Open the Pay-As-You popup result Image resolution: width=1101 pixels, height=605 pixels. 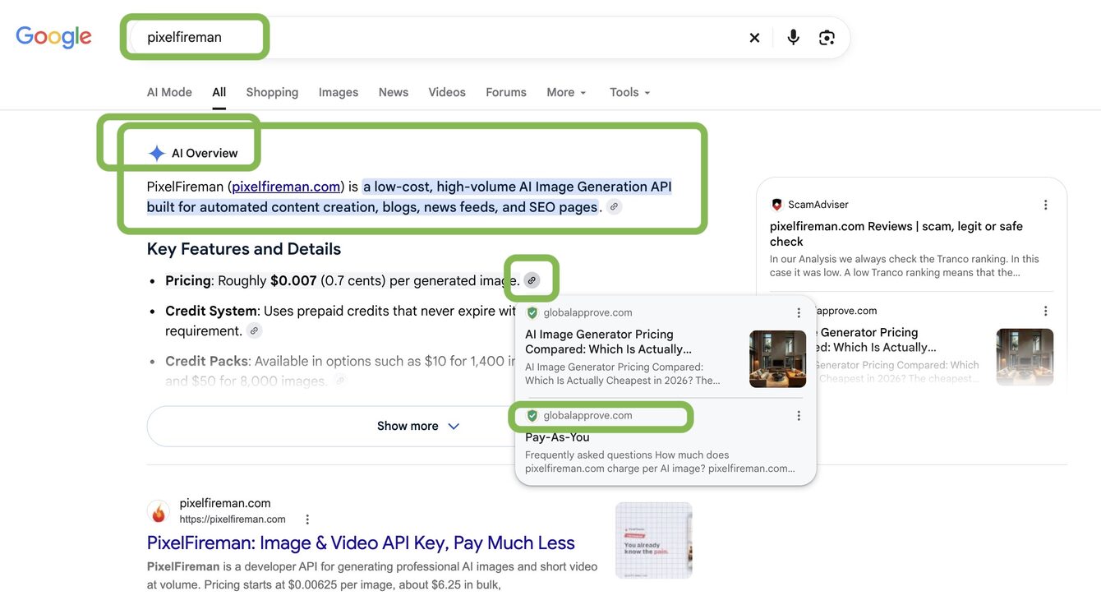coord(557,437)
